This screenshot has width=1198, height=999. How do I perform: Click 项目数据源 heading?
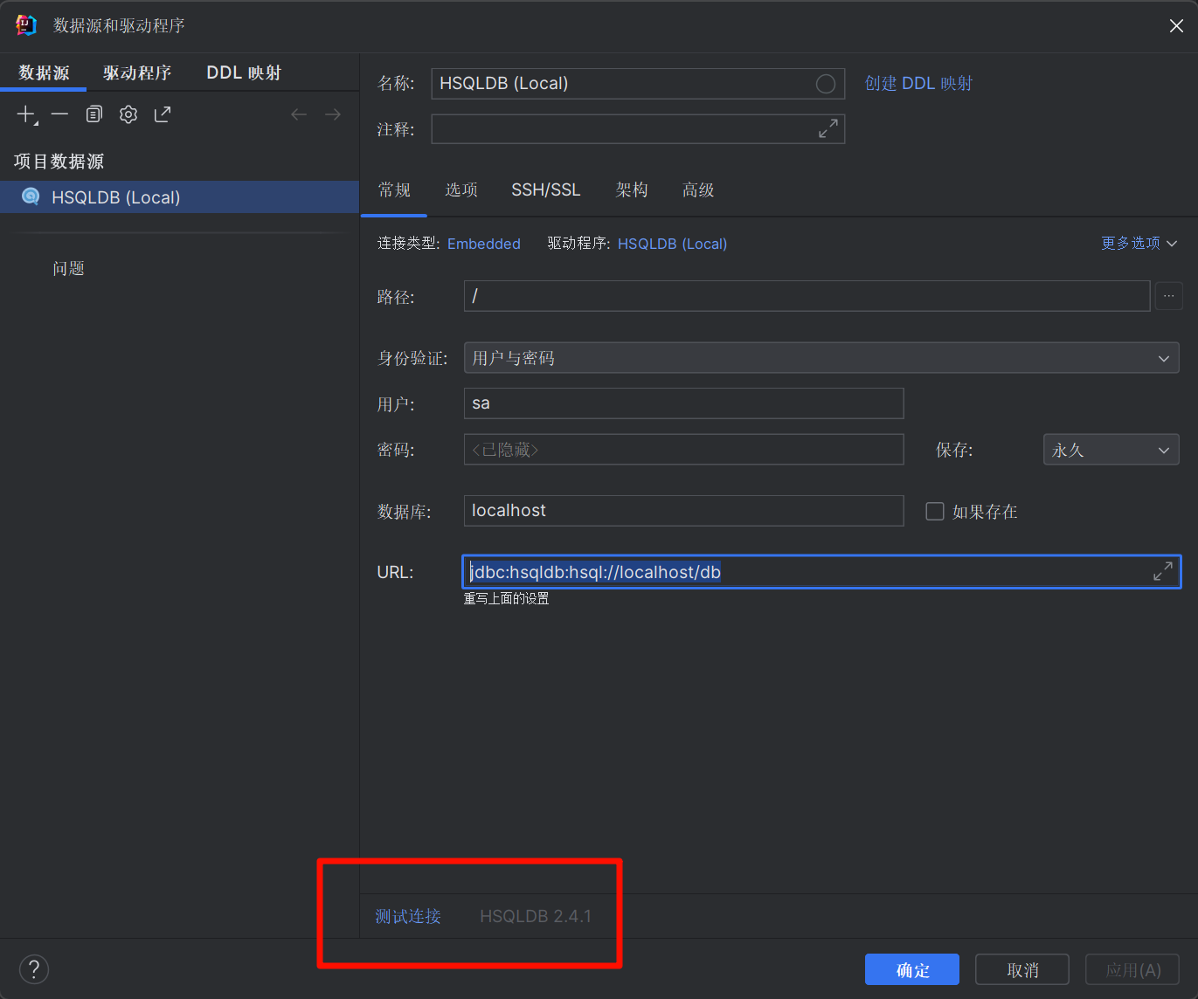pyautogui.click(x=59, y=162)
